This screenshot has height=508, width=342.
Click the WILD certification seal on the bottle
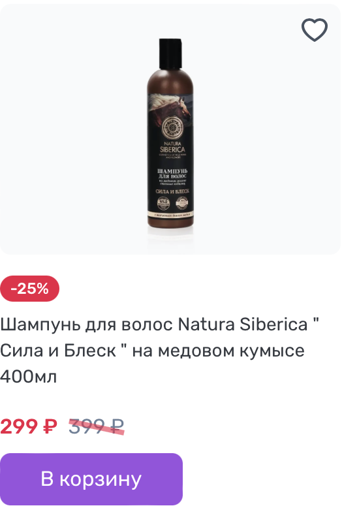(x=163, y=204)
